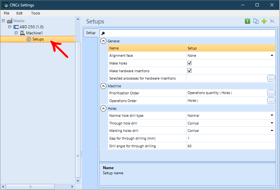Image resolution: width=280 pixels, height=190 pixels.
Task: Click the tree vertical scrollbar thumb
Action: click(78, 110)
